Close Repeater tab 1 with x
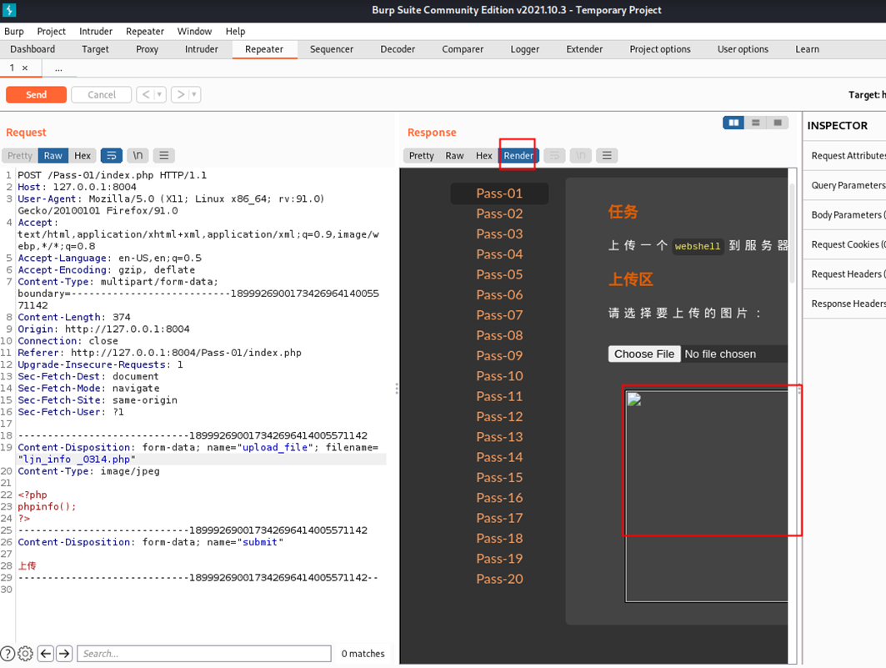Image resolution: width=886 pixels, height=668 pixels. 25,68
